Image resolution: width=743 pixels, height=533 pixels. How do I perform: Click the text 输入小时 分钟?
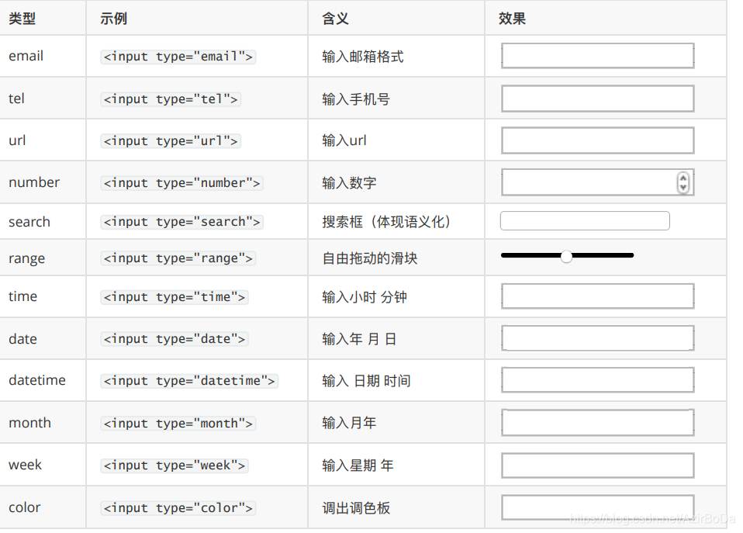(x=365, y=297)
